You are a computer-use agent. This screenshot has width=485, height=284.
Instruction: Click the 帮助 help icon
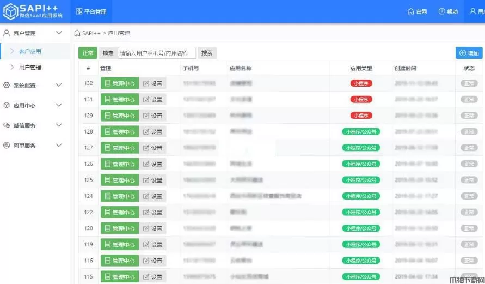(x=441, y=11)
